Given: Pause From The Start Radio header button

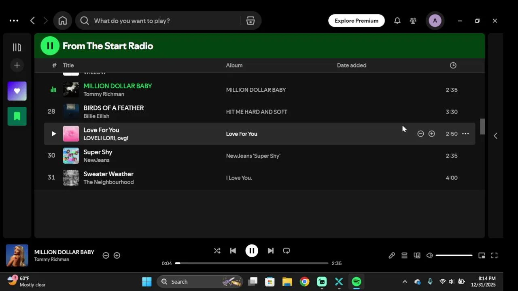Looking at the screenshot, I should click(50, 46).
